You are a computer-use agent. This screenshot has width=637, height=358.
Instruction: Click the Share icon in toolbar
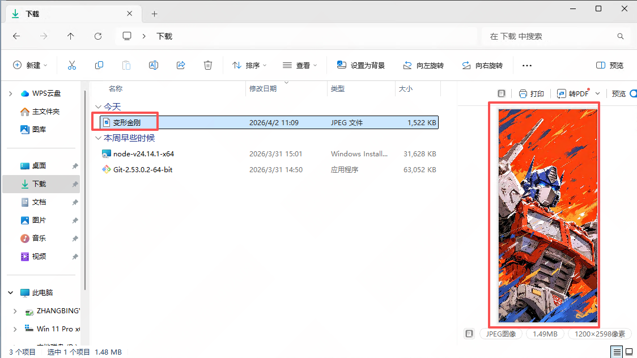tap(181, 65)
